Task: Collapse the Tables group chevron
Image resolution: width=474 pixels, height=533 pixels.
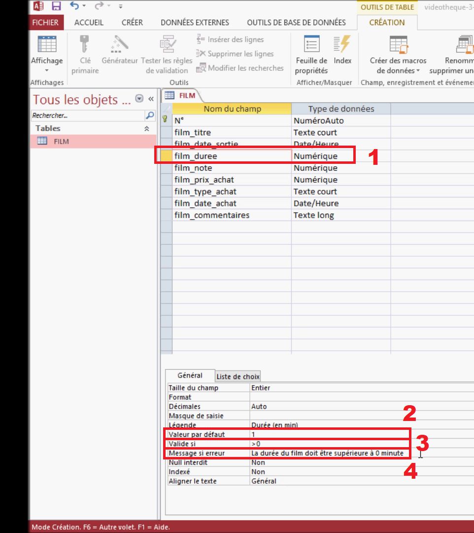Action: tap(146, 128)
